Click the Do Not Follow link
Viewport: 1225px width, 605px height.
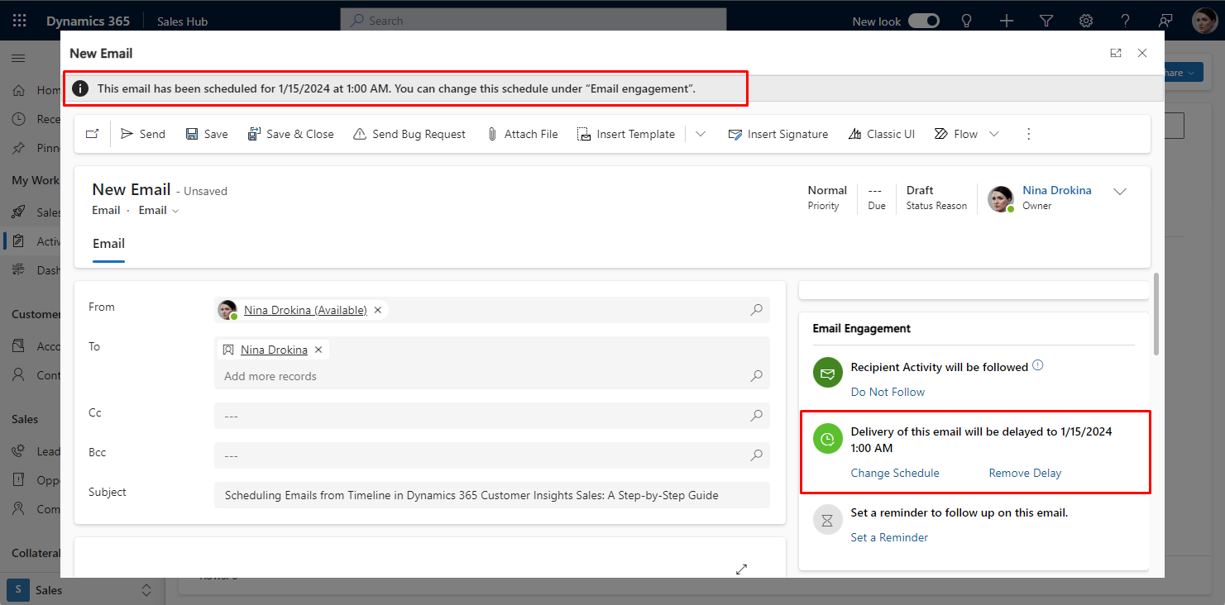[x=888, y=392]
